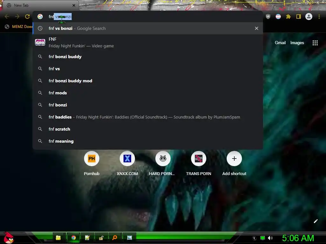This screenshot has height=244, width=326.
Task: Open the Google apps grid
Action: coord(315,43)
